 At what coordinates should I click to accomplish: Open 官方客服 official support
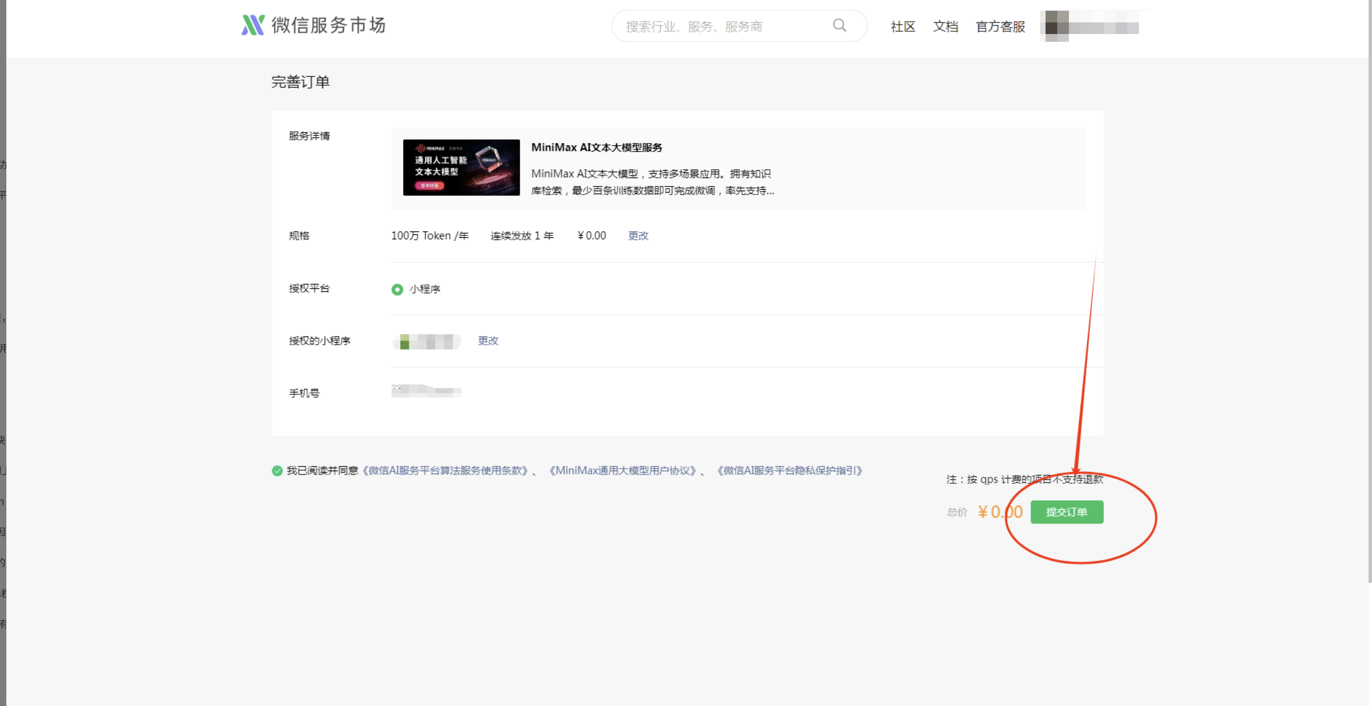coord(1000,26)
